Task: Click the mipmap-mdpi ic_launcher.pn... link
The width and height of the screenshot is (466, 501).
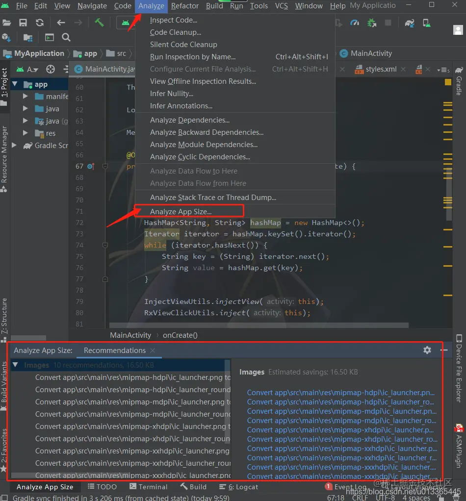Action: pyautogui.click(x=342, y=411)
